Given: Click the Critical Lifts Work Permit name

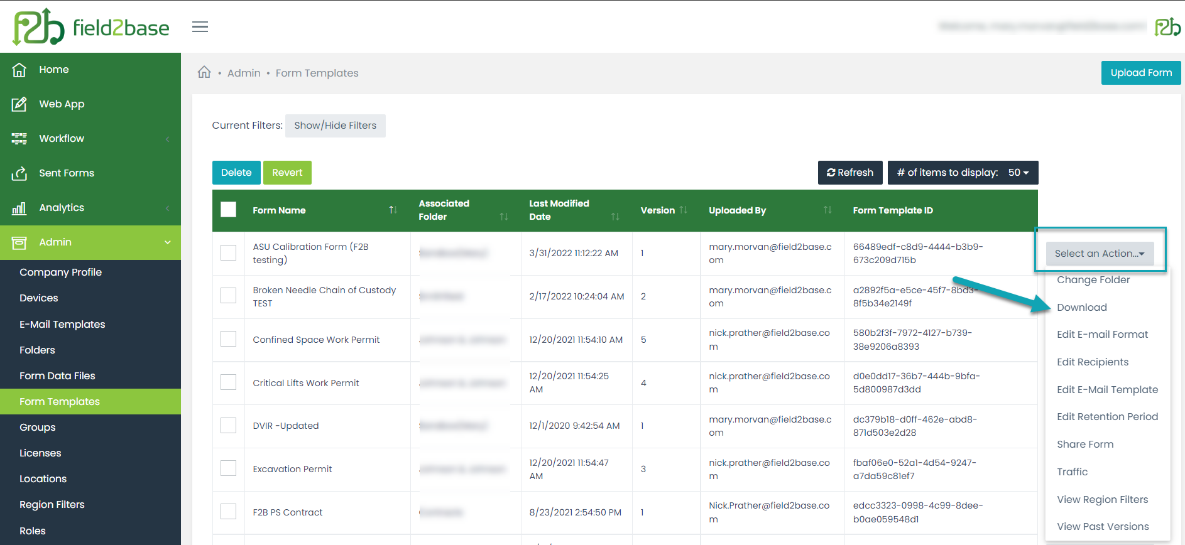Looking at the screenshot, I should click(306, 383).
